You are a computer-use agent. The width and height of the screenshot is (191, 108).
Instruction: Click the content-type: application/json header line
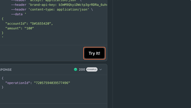pyautogui.click(x=52, y=10)
